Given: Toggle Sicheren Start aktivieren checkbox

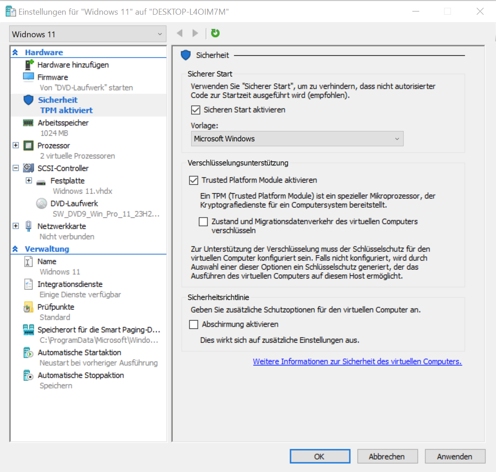Looking at the screenshot, I should (195, 110).
